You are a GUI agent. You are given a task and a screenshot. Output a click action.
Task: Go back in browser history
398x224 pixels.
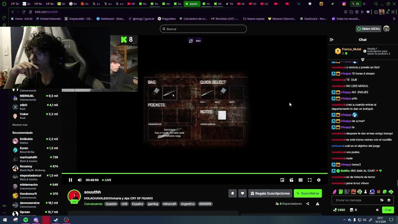[12, 12]
